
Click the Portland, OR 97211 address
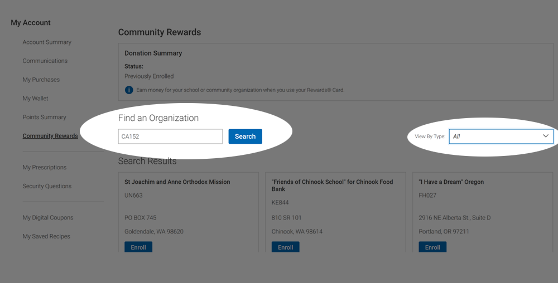444,232
